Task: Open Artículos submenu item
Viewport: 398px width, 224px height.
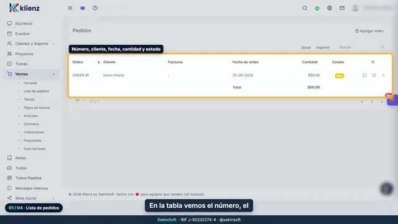Action: pos(30,116)
